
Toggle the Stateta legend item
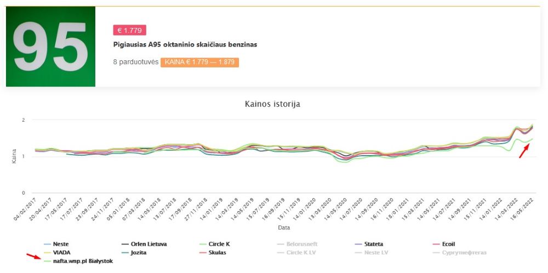tap(369, 244)
